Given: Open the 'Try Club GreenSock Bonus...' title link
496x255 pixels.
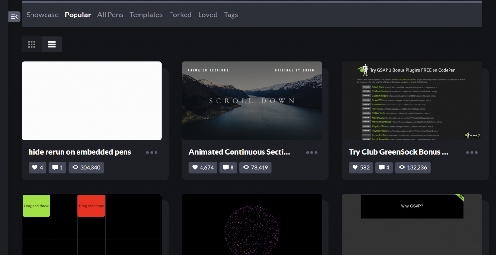Looking at the screenshot, I should (x=398, y=152).
